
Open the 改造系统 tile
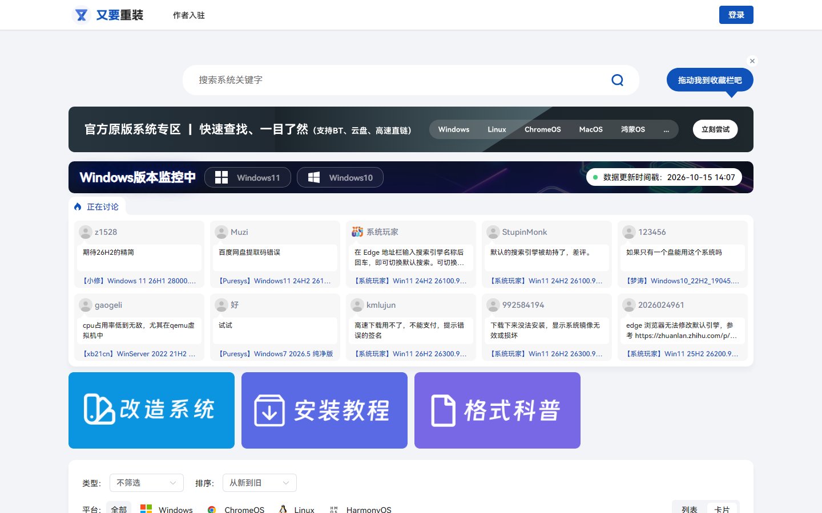coord(151,410)
